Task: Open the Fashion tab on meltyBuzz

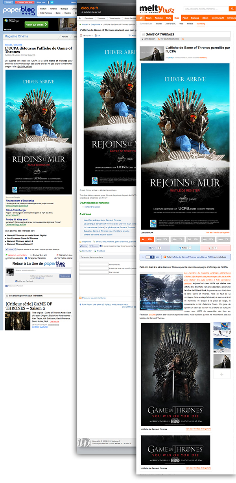Action: tap(159, 18)
